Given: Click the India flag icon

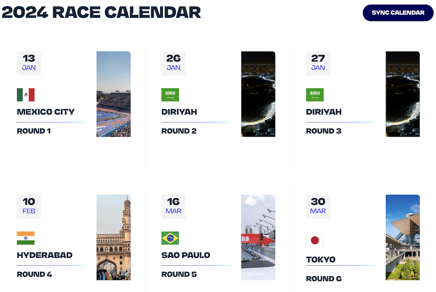Looking at the screenshot, I should [26, 238].
